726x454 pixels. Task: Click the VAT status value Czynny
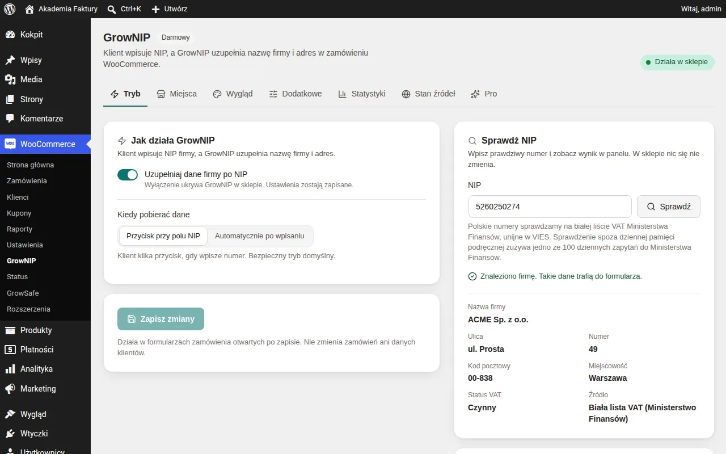point(482,407)
